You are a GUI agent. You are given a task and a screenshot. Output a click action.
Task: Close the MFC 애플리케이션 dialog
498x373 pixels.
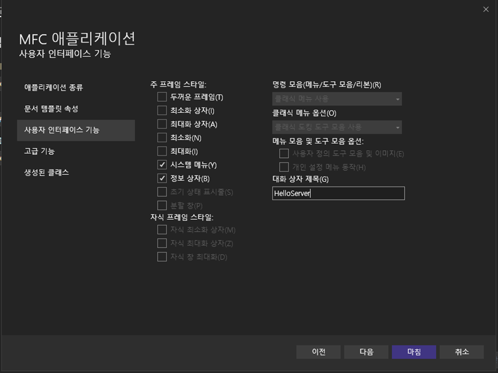pos(486,9)
